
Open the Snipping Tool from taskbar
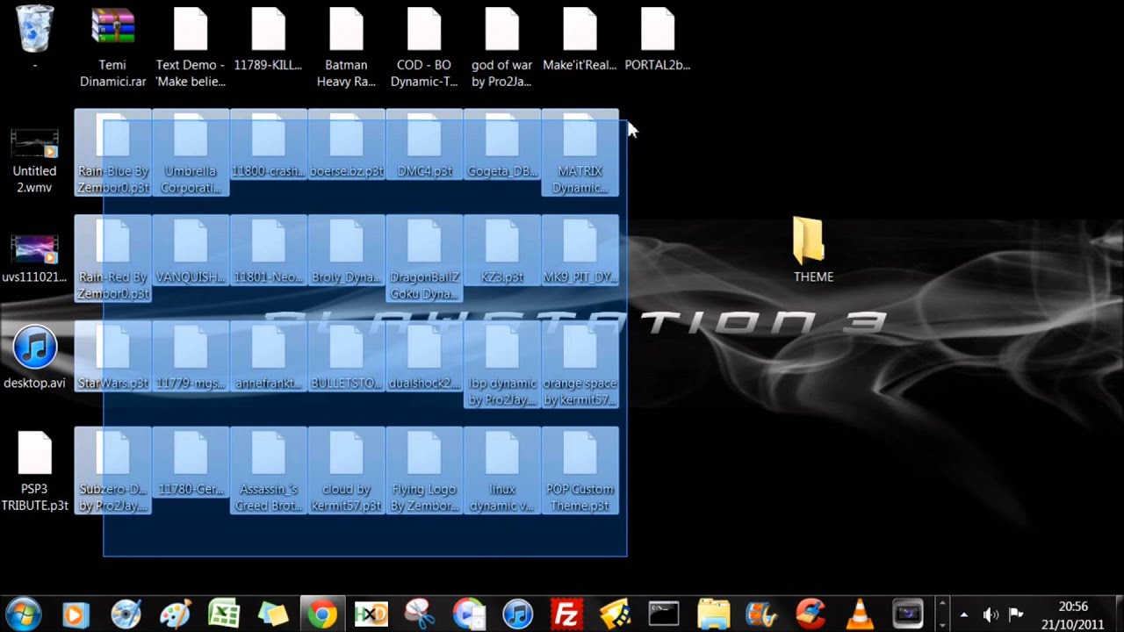click(x=420, y=614)
